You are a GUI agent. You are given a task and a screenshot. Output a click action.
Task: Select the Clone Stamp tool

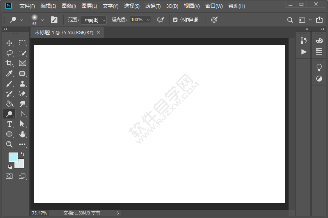click(22, 83)
